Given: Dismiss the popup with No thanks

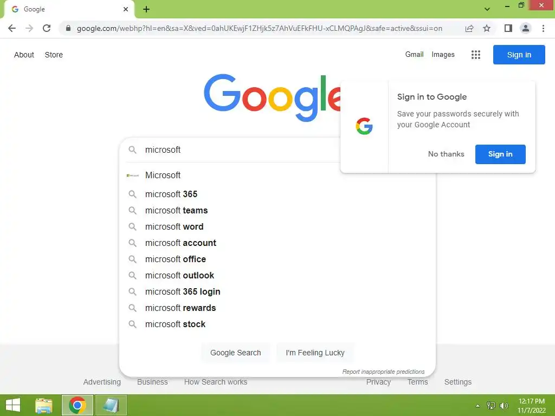Looking at the screenshot, I should pos(446,154).
